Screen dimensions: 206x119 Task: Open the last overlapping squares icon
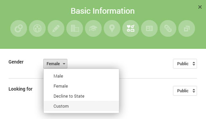click(187, 28)
